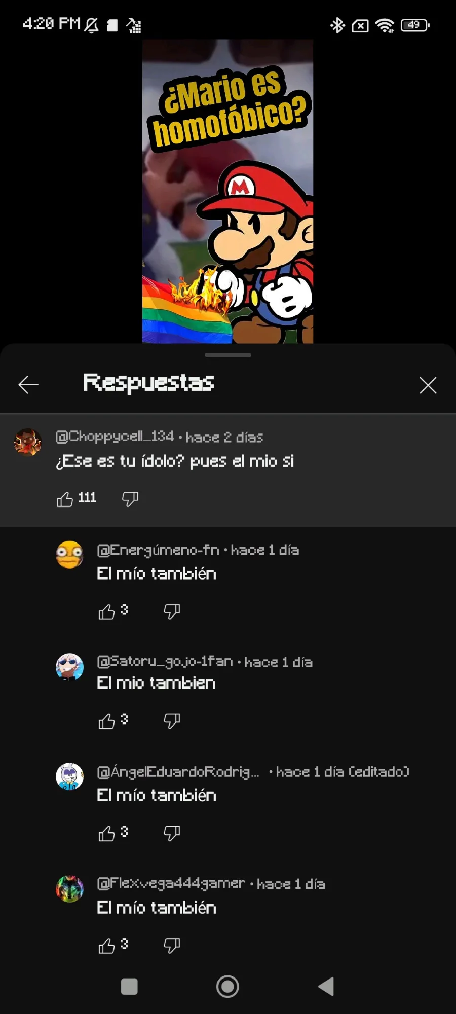
Task: Tap the drag handle above Respuestas
Action: [228, 355]
